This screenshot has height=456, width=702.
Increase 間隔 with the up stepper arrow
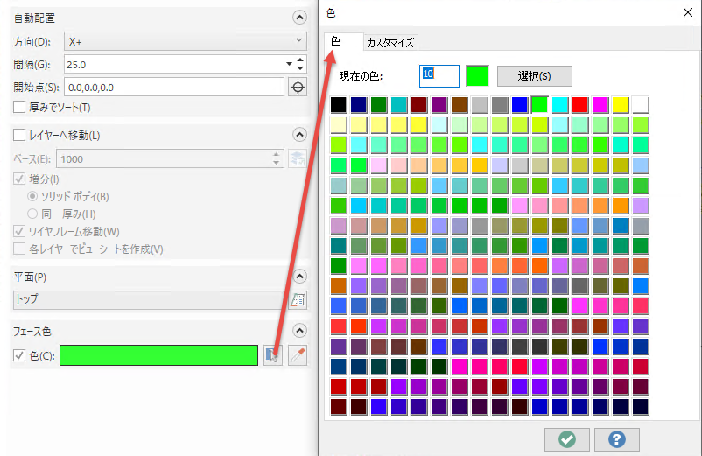(300, 60)
